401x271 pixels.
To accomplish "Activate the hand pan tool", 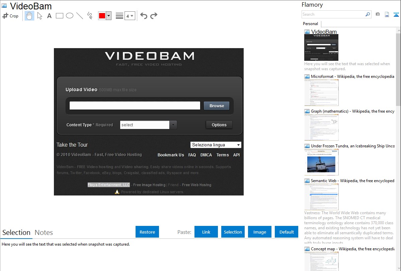I will tap(29, 16).
